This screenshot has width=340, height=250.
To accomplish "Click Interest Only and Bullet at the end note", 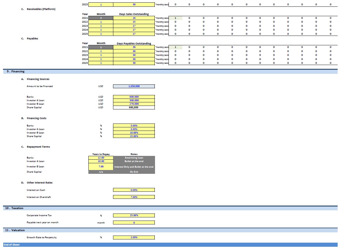I will (x=134, y=166).
